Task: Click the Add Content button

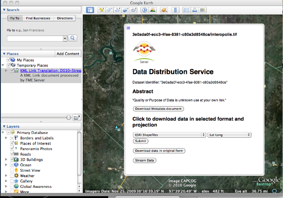Action: (68, 54)
